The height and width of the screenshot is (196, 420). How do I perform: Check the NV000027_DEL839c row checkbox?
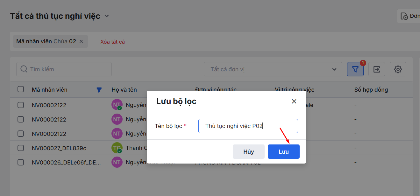(21, 148)
